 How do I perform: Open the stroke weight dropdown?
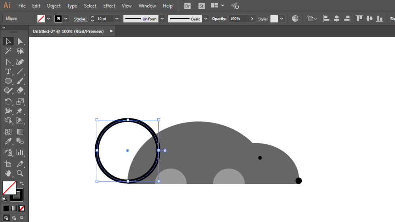click(117, 19)
